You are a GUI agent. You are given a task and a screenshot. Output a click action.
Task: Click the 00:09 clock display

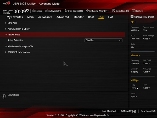pyautogui.click(x=20, y=11)
